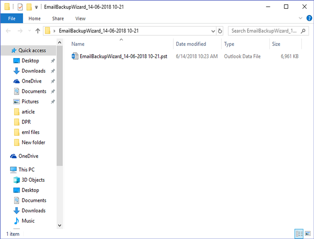314x239 pixels.
Task: Open the Help question mark button
Action: point(309,18)
